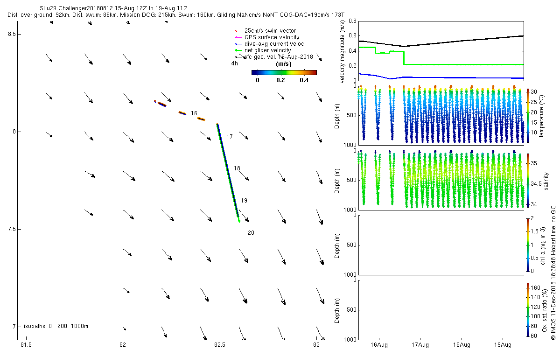
Task: Click the day label 20 near track end
Action: coord(251,233)
